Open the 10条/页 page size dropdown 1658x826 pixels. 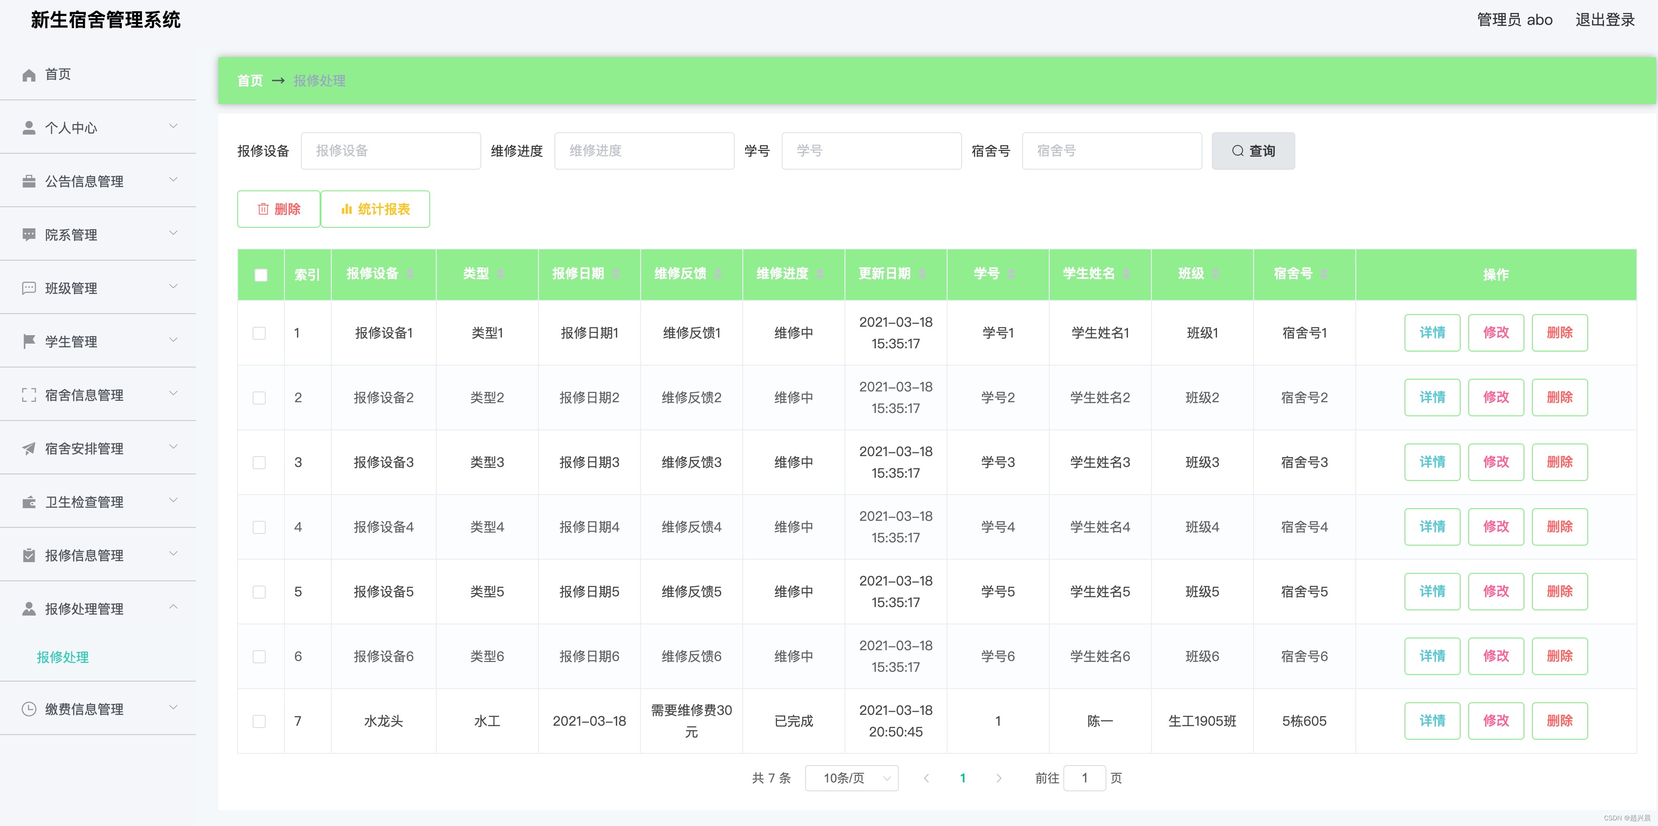(851, 778)
